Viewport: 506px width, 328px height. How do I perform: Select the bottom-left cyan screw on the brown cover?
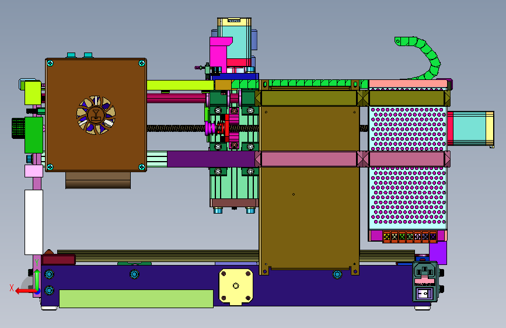click(x=50, y=167)
